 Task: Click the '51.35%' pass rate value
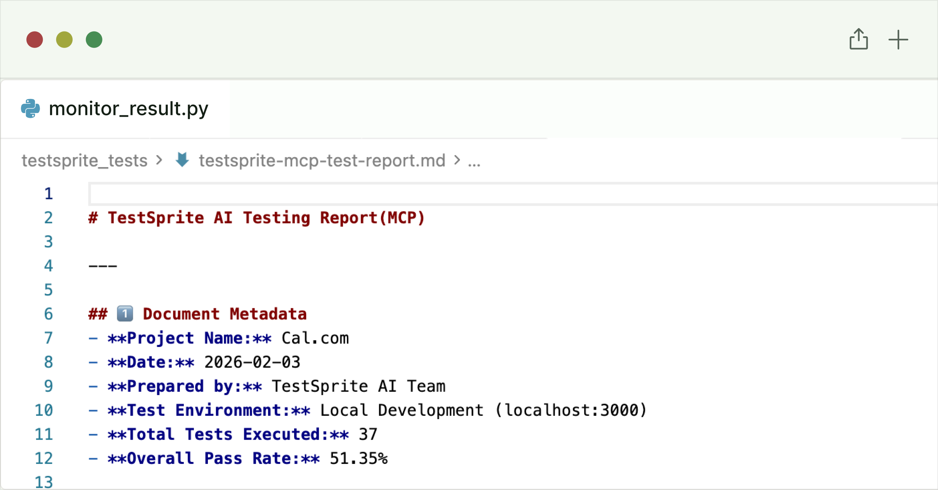[x=359, y=458]
